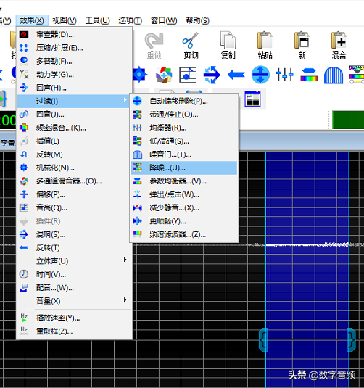Click the blue arch Noise Gate icon
This screenshot has height=388, width=364.
pyautogui.click(x=334, y=75)
